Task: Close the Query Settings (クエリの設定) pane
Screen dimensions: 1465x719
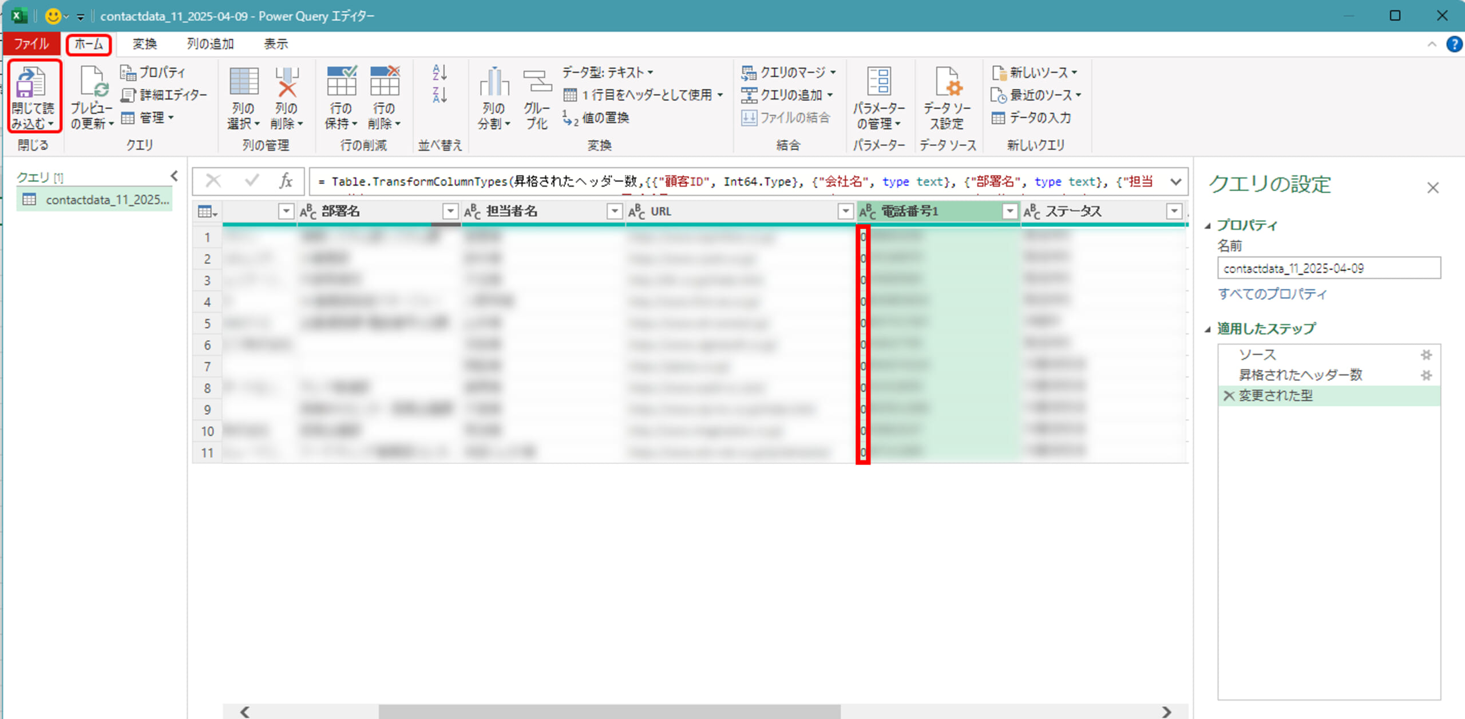Action: (x=1433, y=188)
